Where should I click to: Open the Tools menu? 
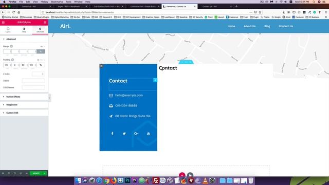pyautogui.click(x=68, y=2)
